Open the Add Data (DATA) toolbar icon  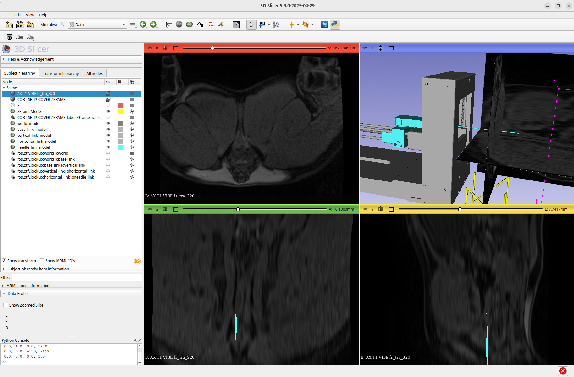coord(9,25)
